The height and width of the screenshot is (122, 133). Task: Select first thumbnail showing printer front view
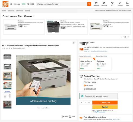[7, 57]
